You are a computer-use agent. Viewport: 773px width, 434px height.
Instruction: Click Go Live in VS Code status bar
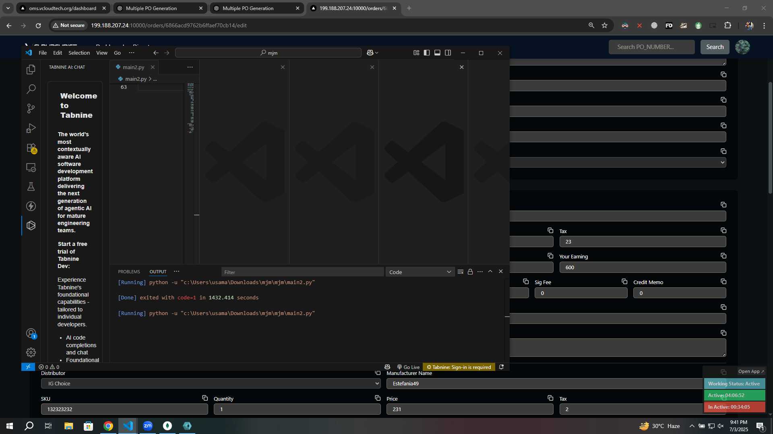click(x=408, y=367)
